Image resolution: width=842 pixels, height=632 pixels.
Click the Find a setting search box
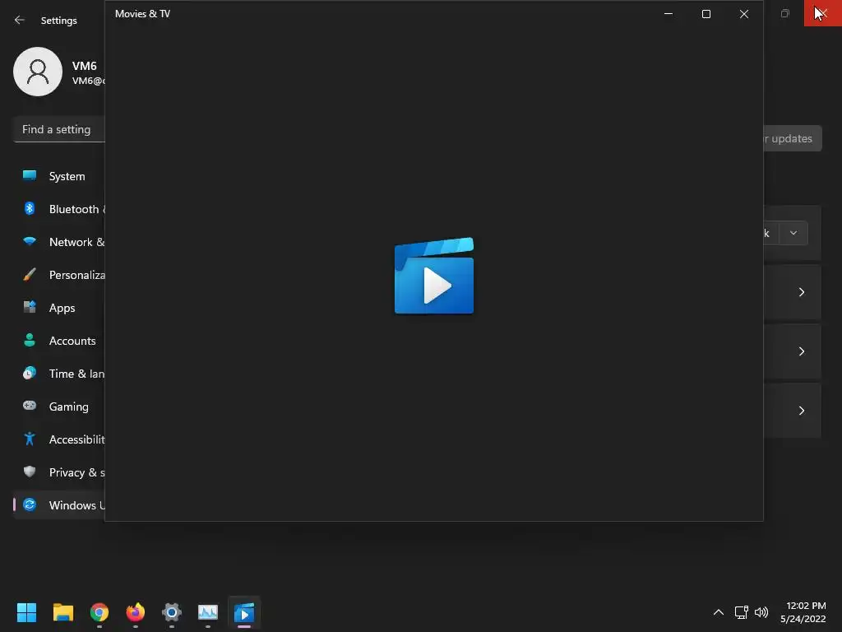[59, 129]
